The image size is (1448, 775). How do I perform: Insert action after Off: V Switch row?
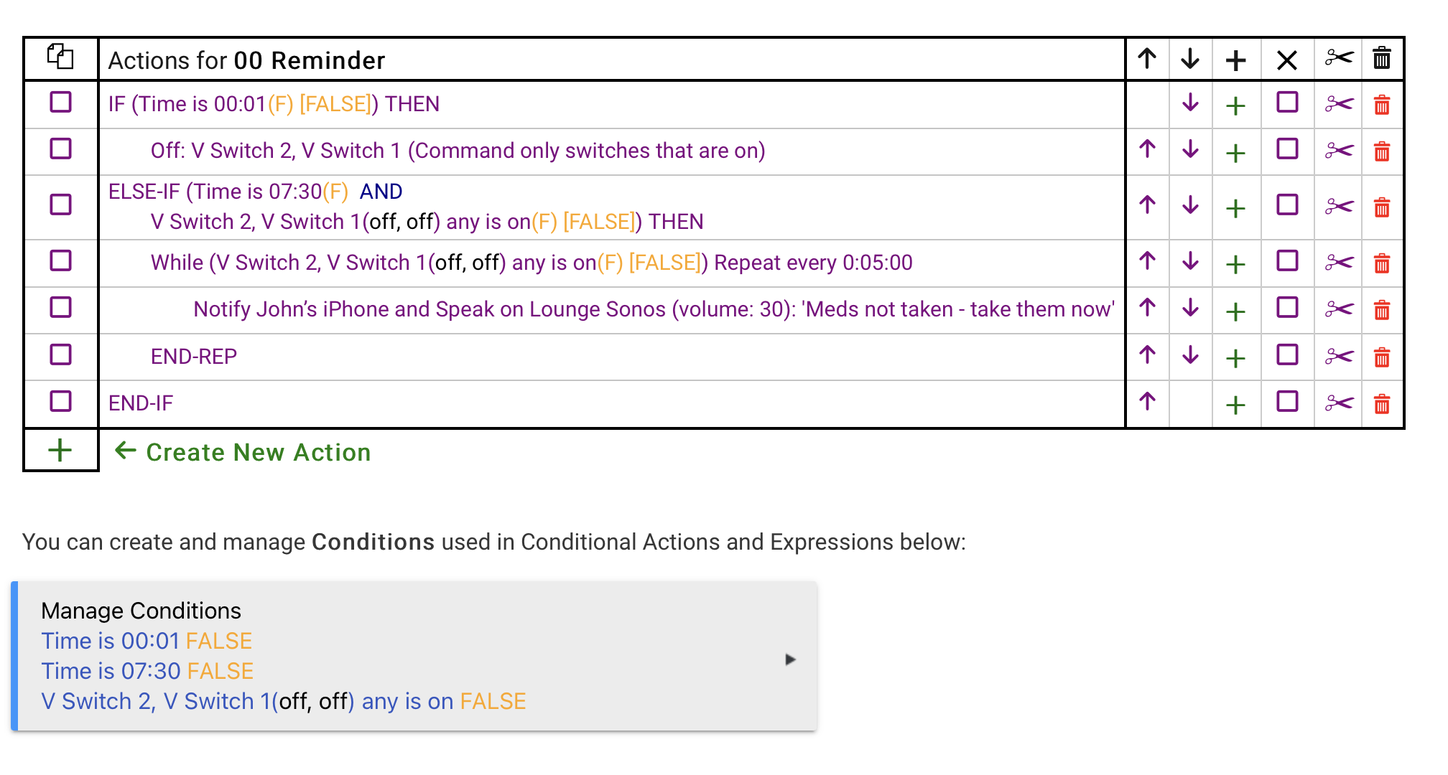(x=1235, y=152)
